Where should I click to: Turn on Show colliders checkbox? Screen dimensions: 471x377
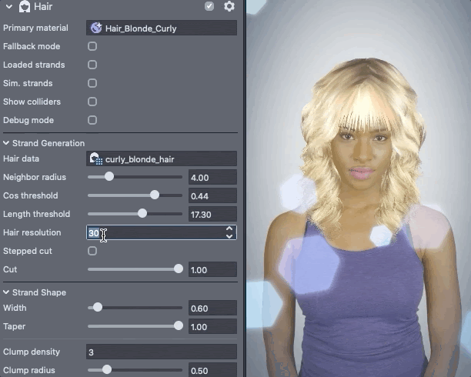tap(92, 102)
